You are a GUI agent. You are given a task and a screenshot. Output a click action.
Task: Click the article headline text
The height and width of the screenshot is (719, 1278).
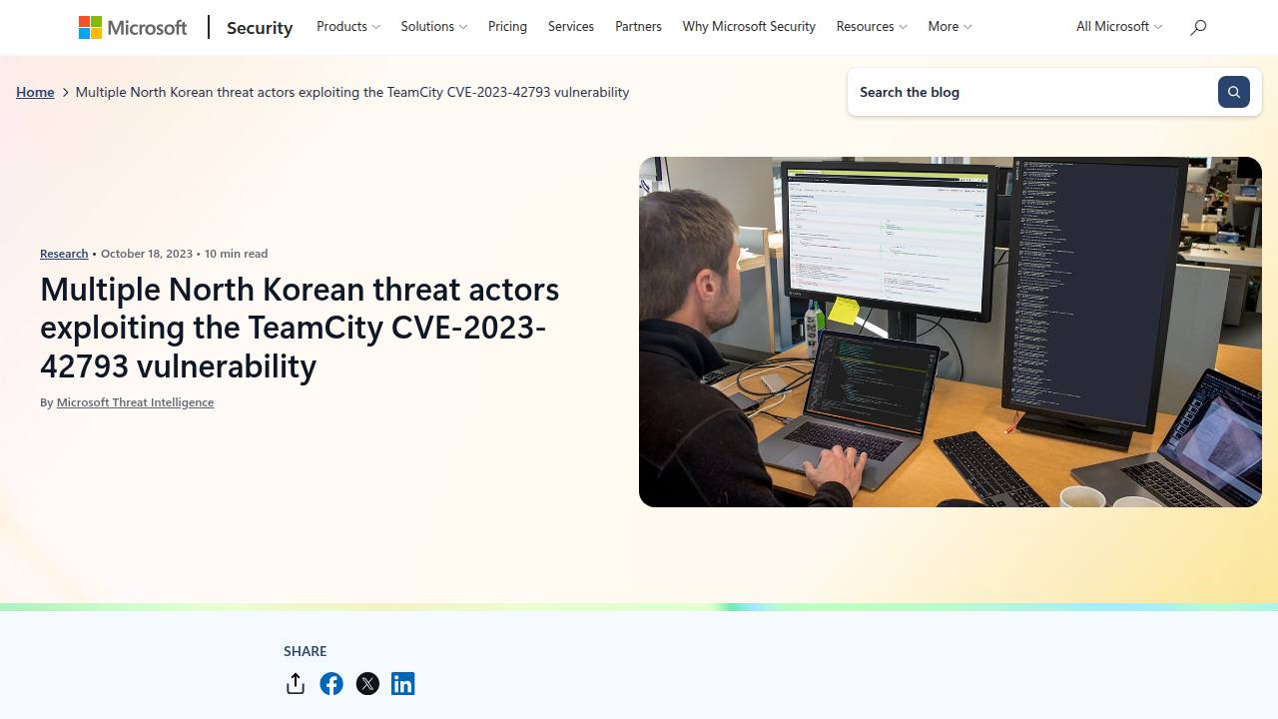click(x=300, y=328)
